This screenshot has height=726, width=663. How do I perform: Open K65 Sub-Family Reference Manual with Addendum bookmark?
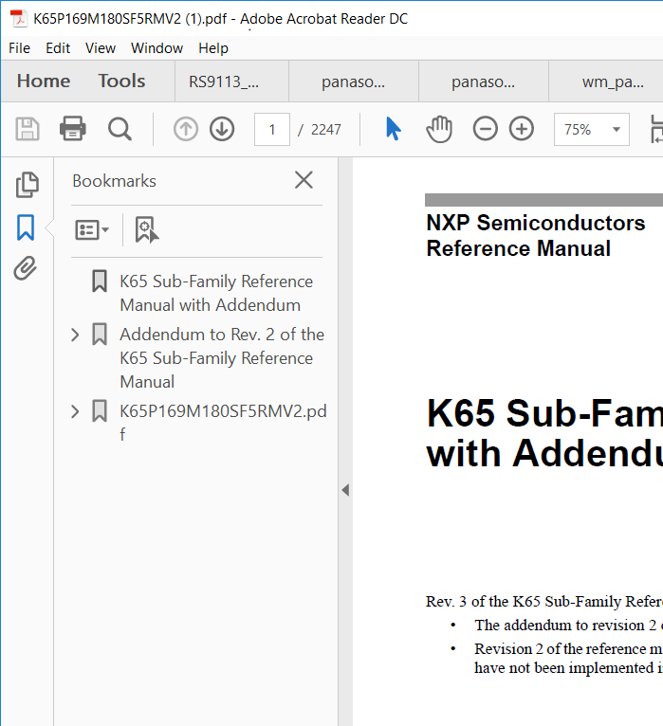click(x=216, y=293)
